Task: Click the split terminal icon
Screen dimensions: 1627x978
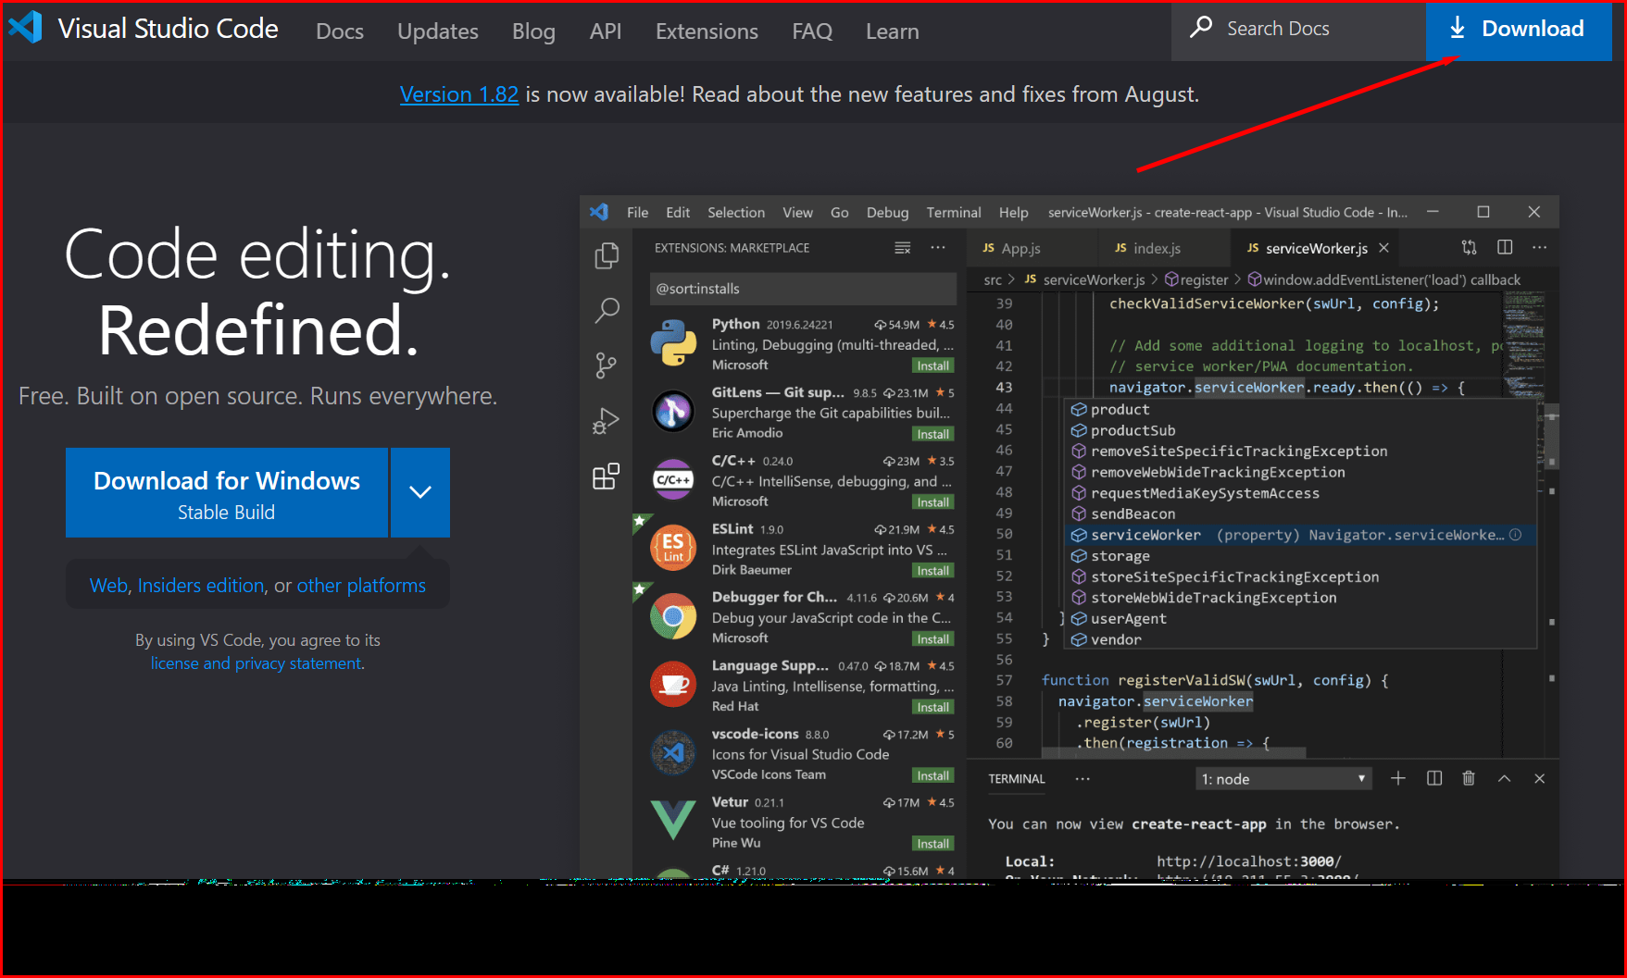Action: [1434, 779]
